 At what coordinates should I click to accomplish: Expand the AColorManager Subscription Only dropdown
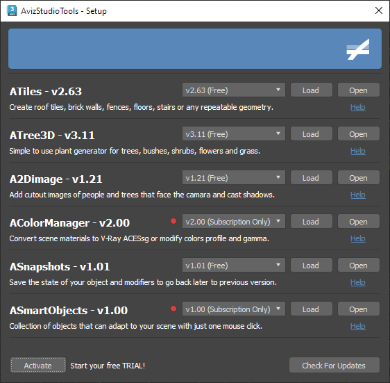[234, 221]
